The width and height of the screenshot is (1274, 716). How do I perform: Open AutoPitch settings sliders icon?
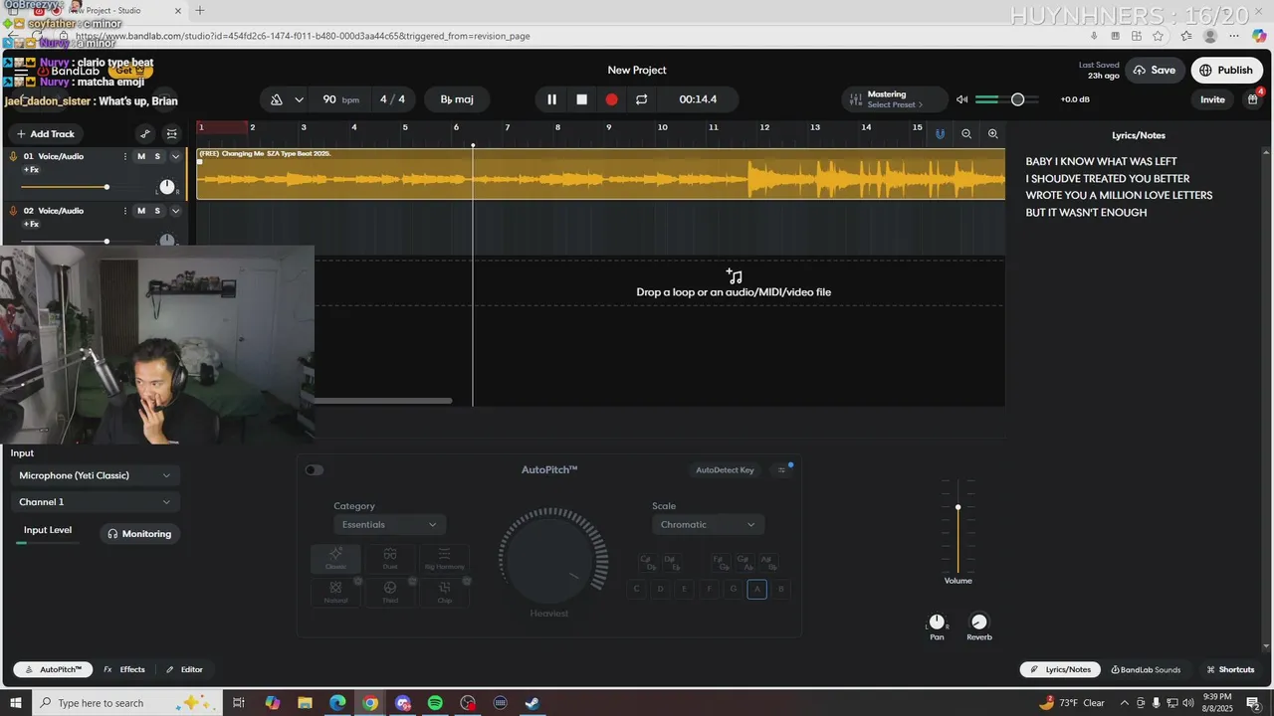[x=781, y=470]
